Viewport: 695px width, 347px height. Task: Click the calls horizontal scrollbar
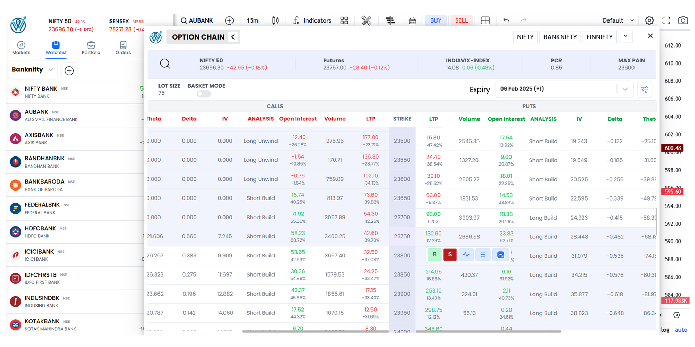click(x=315, y=332)
